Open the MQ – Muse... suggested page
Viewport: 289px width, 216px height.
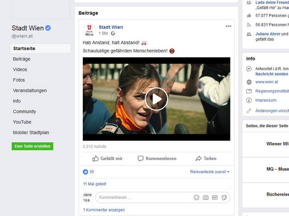[277, 169]
